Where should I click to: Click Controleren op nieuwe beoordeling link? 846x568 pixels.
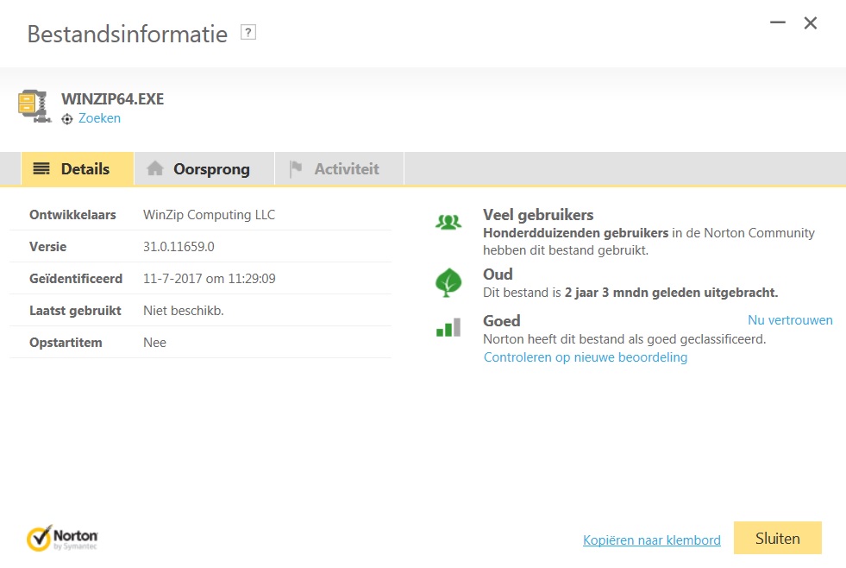pyautogui.click(x=586, y=357)
